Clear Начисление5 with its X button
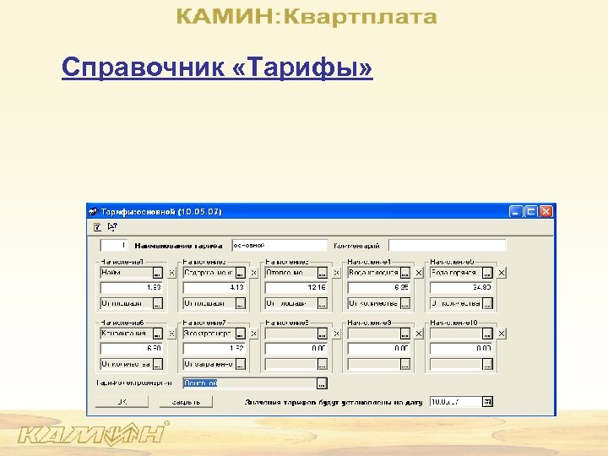This screenshot has width=608, height=456. pyautogui.click(x=502, y=273)
